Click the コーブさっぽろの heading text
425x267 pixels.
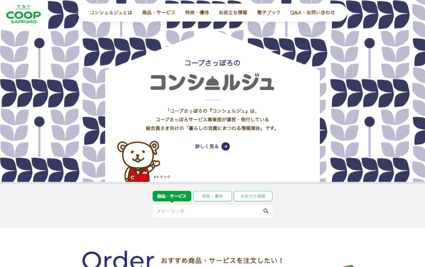(212, 63)
